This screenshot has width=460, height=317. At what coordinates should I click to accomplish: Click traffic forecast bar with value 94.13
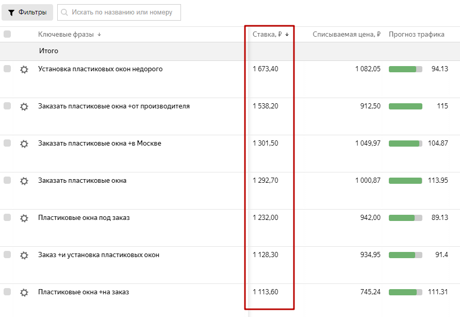405,69
